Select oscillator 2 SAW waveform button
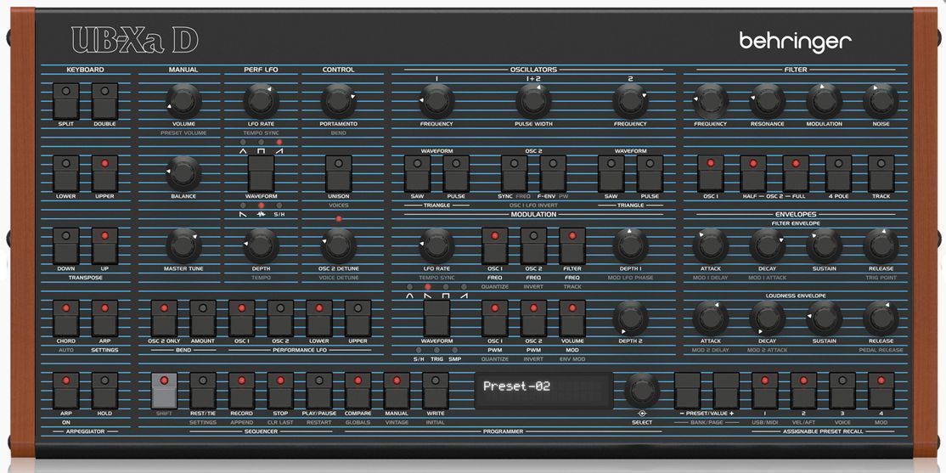Image resolution: width=946 pixels, height=473 pixels. coord(611,173)
